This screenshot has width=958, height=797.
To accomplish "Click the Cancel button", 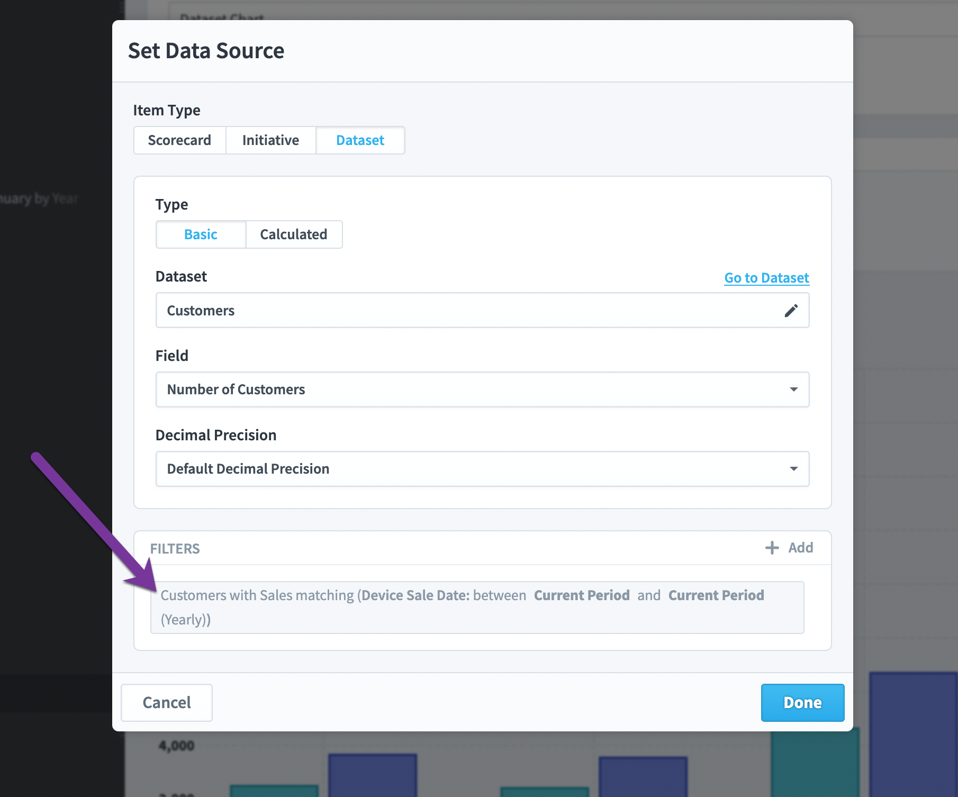I will click(167, 703).
